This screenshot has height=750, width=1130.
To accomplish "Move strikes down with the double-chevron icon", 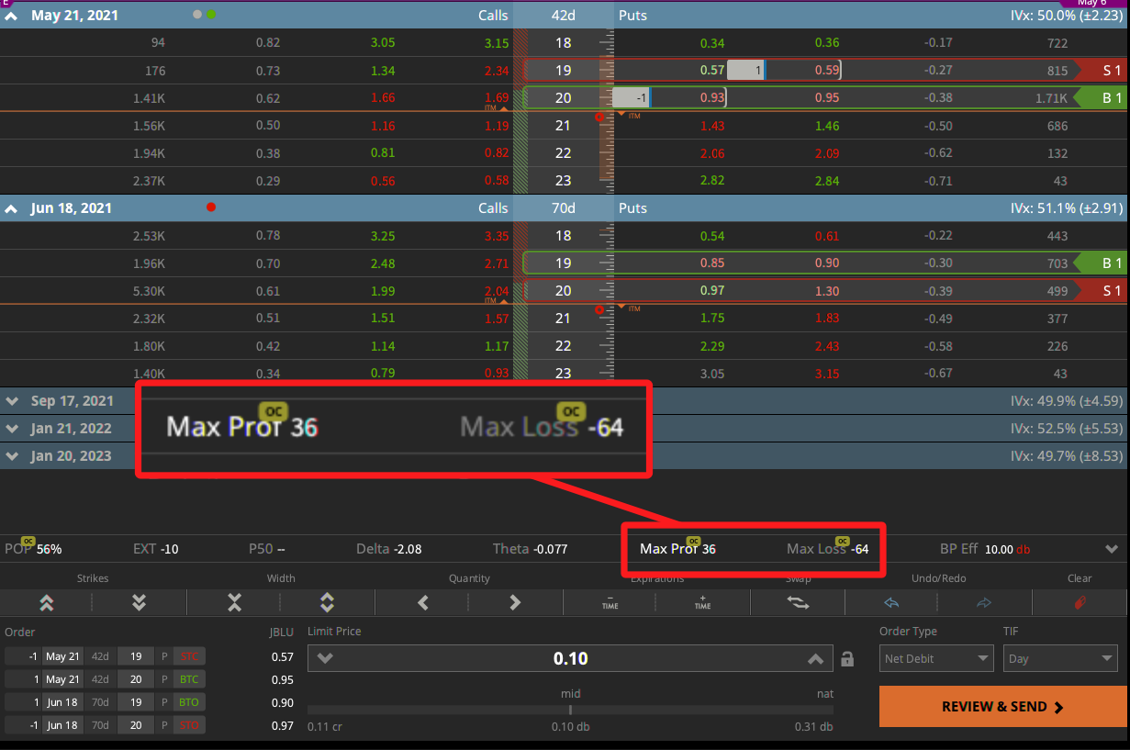I will click(139, 602).
